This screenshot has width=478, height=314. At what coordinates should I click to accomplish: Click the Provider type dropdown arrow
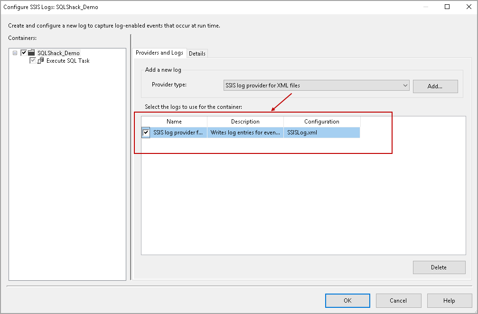click(x=404, y=85)
